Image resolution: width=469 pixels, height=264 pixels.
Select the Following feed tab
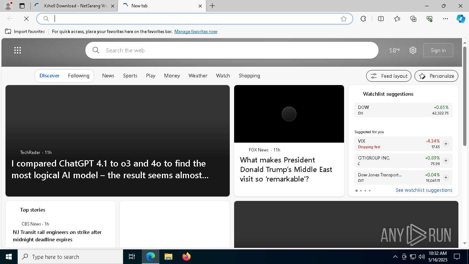79,76
